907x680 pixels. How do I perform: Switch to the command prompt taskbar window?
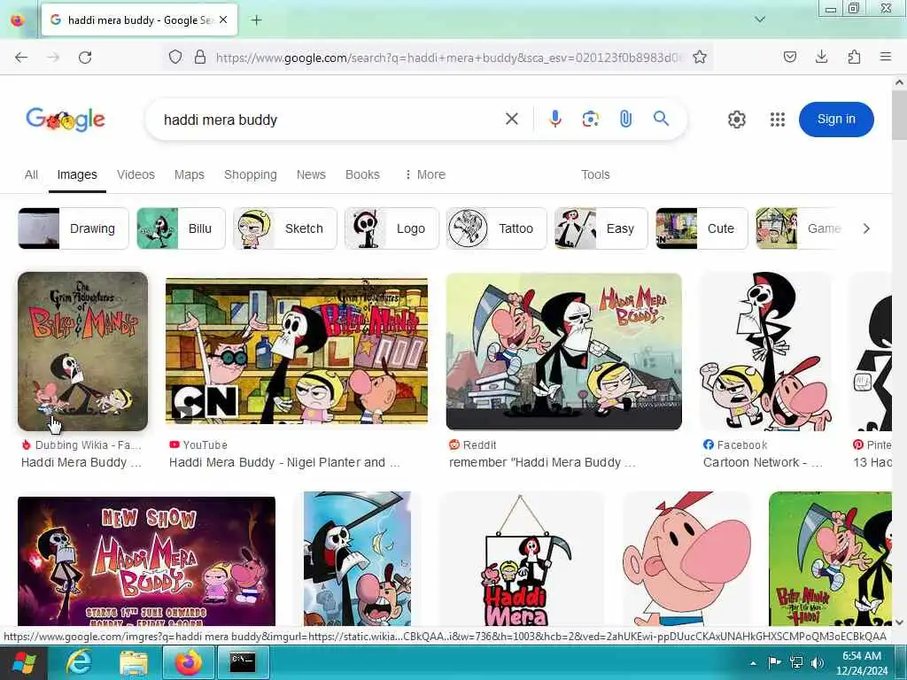[x=243, y=662]
